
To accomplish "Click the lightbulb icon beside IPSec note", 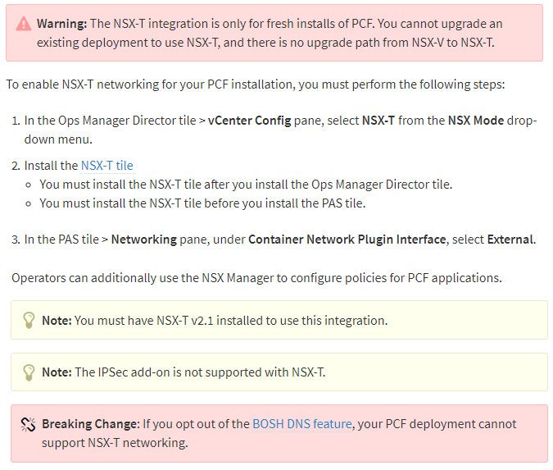I will (29, 372).
